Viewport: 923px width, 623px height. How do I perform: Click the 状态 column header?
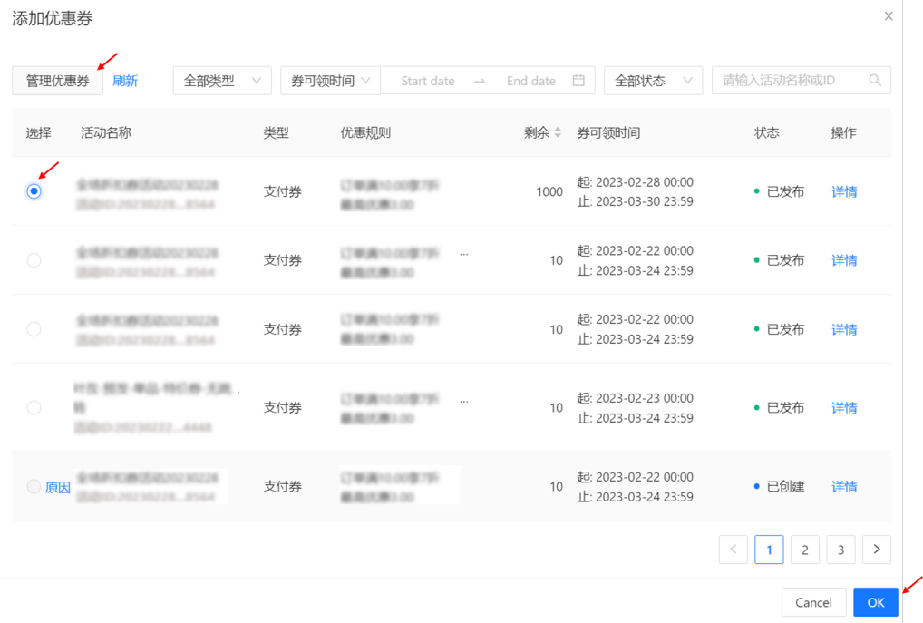point(767,132)
